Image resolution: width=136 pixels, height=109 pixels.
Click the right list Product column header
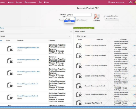pos(100,40)
